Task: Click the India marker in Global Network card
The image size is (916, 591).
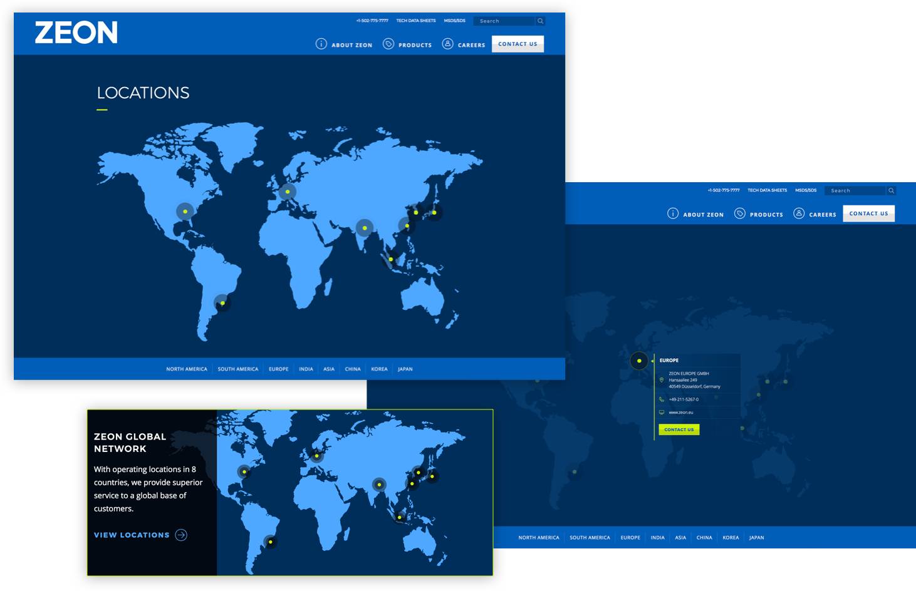Action: [379, 485]
